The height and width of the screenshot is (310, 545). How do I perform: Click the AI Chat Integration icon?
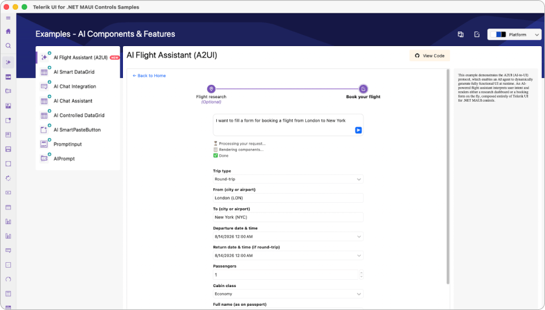click(44, 86)
